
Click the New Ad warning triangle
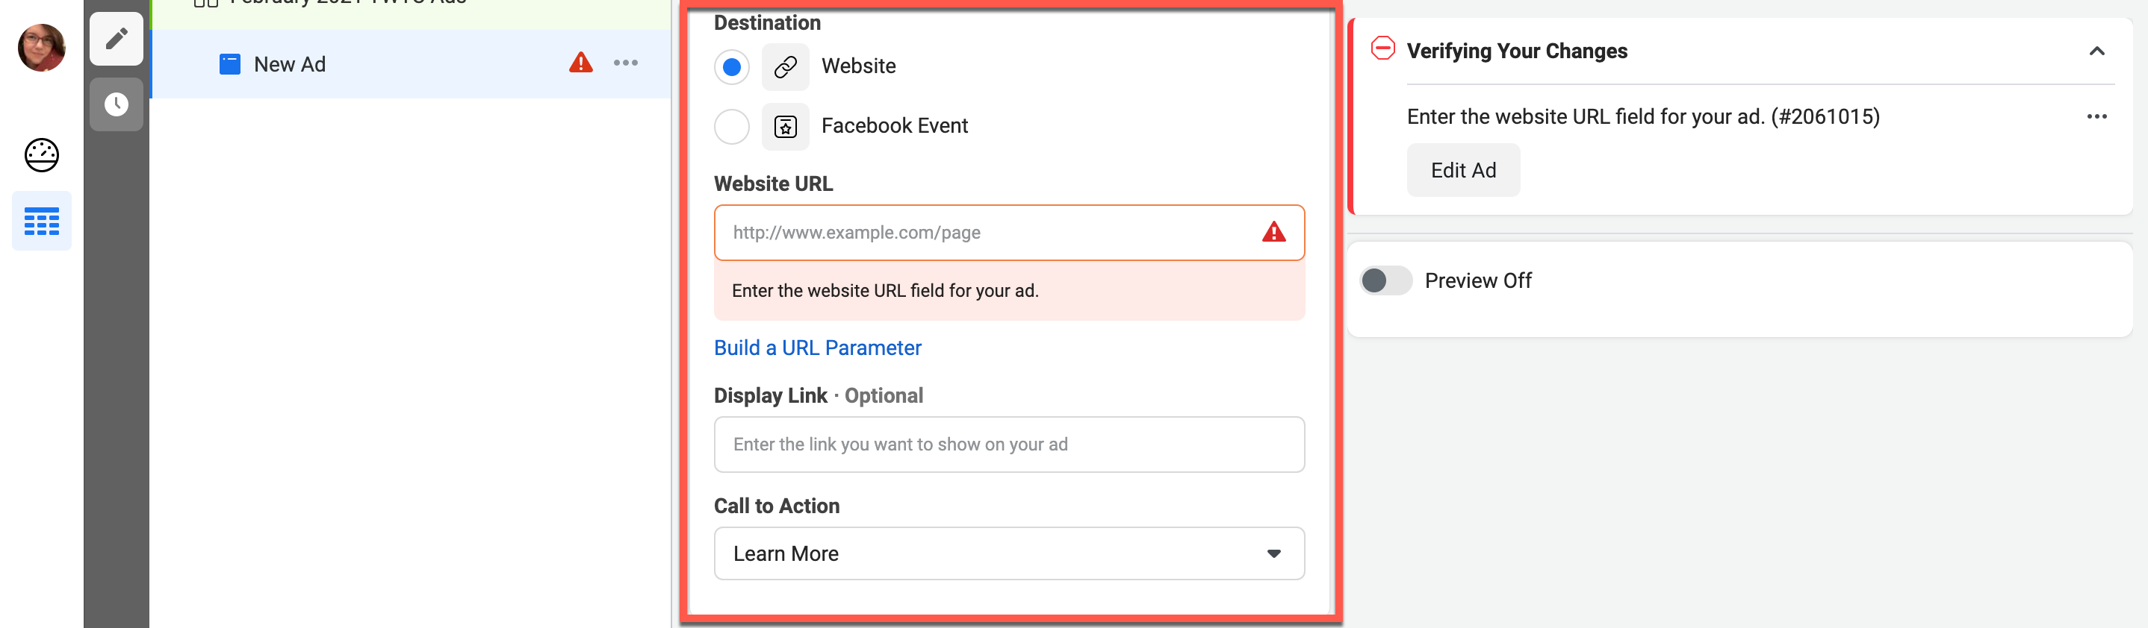coord(580,63)
